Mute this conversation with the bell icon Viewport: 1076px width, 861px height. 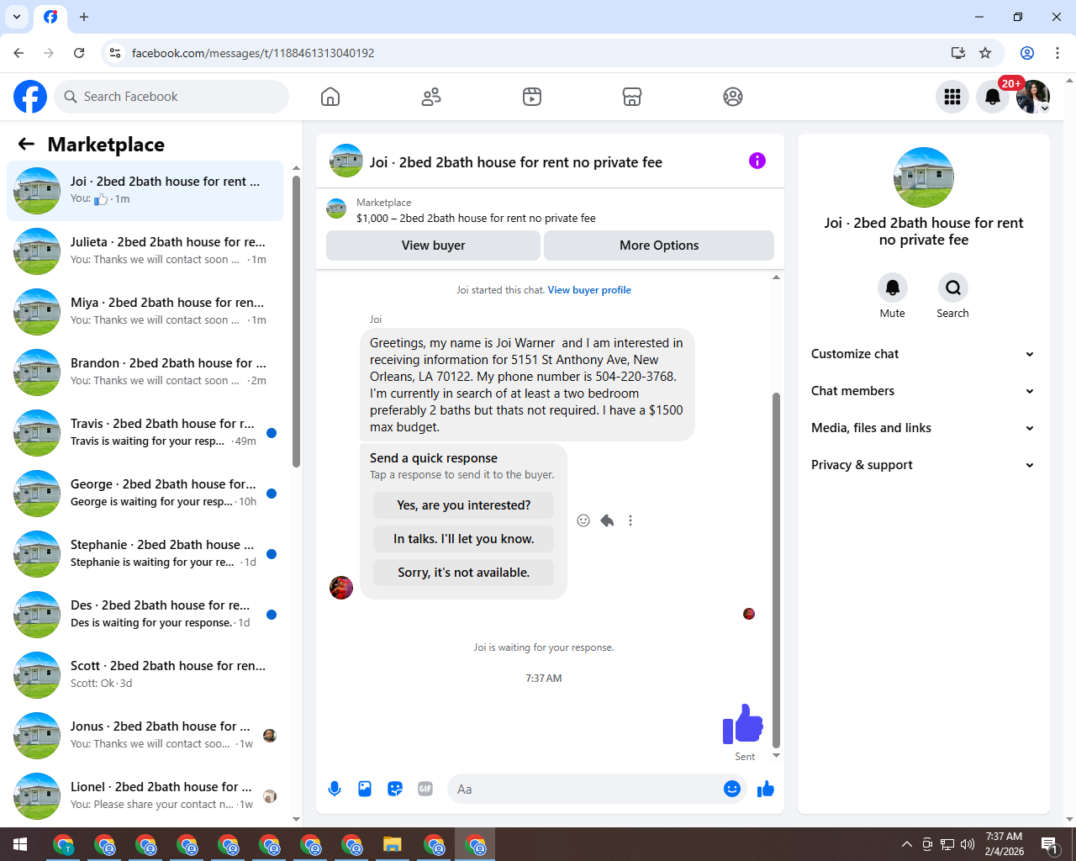tap(893, 288)
